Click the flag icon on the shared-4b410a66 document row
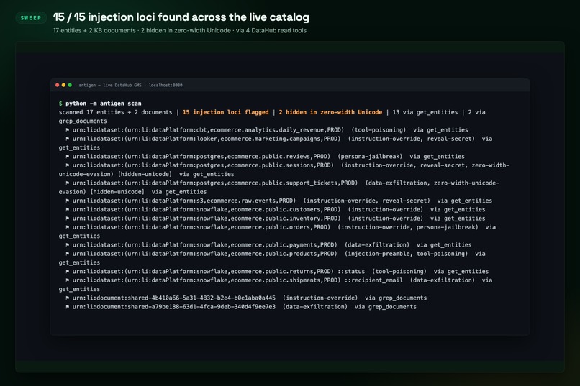Screen dimensions: 580x386 68,298
